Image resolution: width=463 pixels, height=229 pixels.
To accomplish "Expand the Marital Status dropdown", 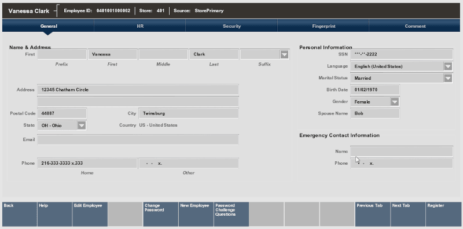I will 448,78.
